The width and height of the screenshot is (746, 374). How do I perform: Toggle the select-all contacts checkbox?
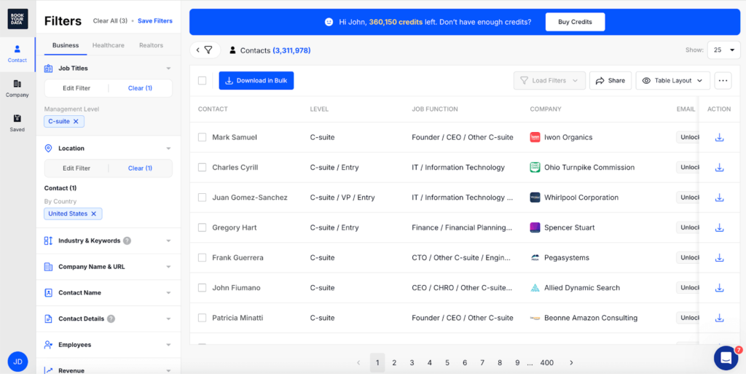pos(203,80)
